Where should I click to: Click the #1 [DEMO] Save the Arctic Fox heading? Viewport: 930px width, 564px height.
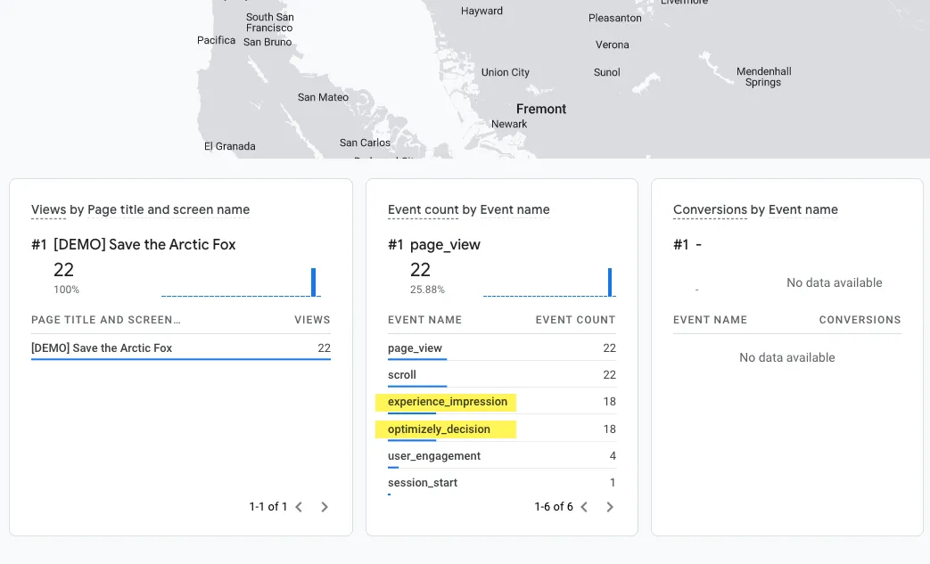click(x=134, y=245)
